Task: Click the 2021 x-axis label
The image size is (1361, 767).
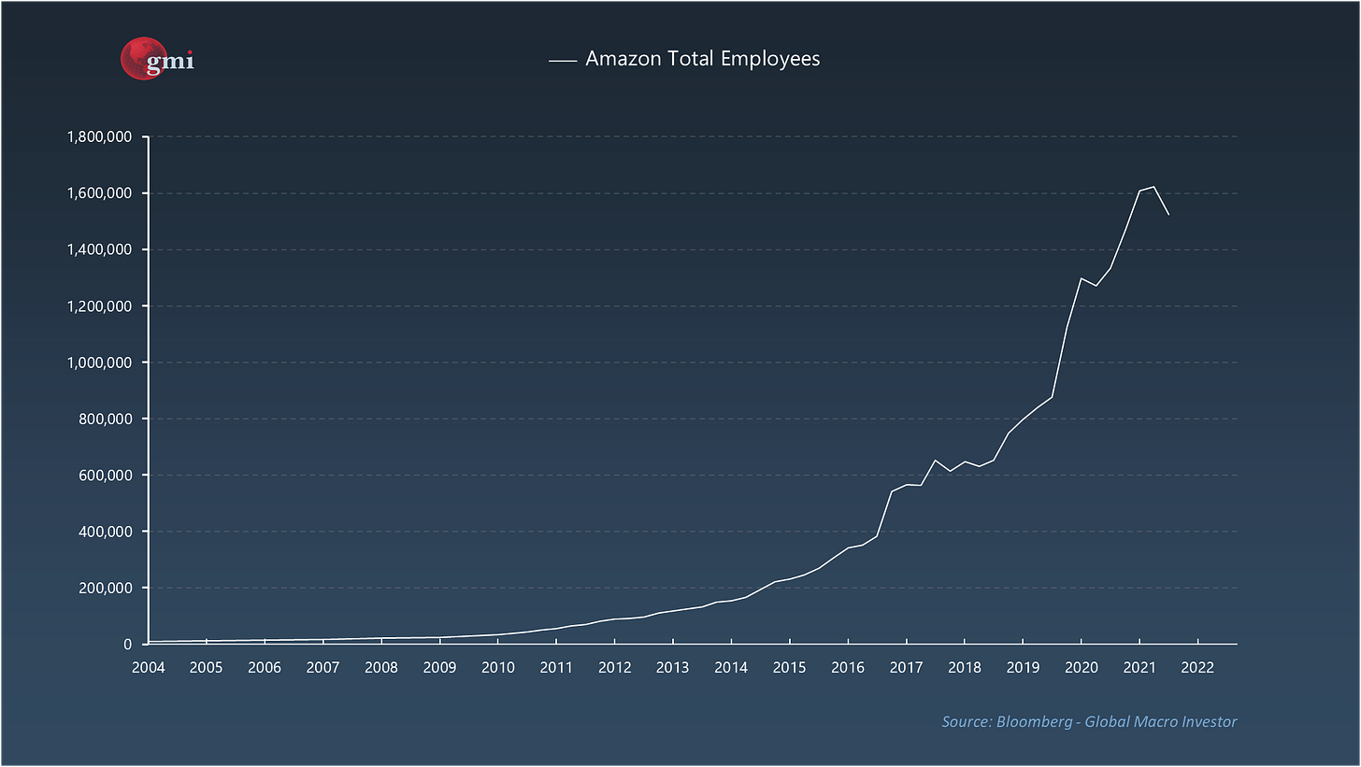Action: coord(1139,668)
